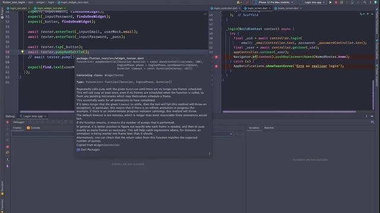Click the code with me user icon in toolbar
This screenshot has height=213, width=380.
(239, 2)
